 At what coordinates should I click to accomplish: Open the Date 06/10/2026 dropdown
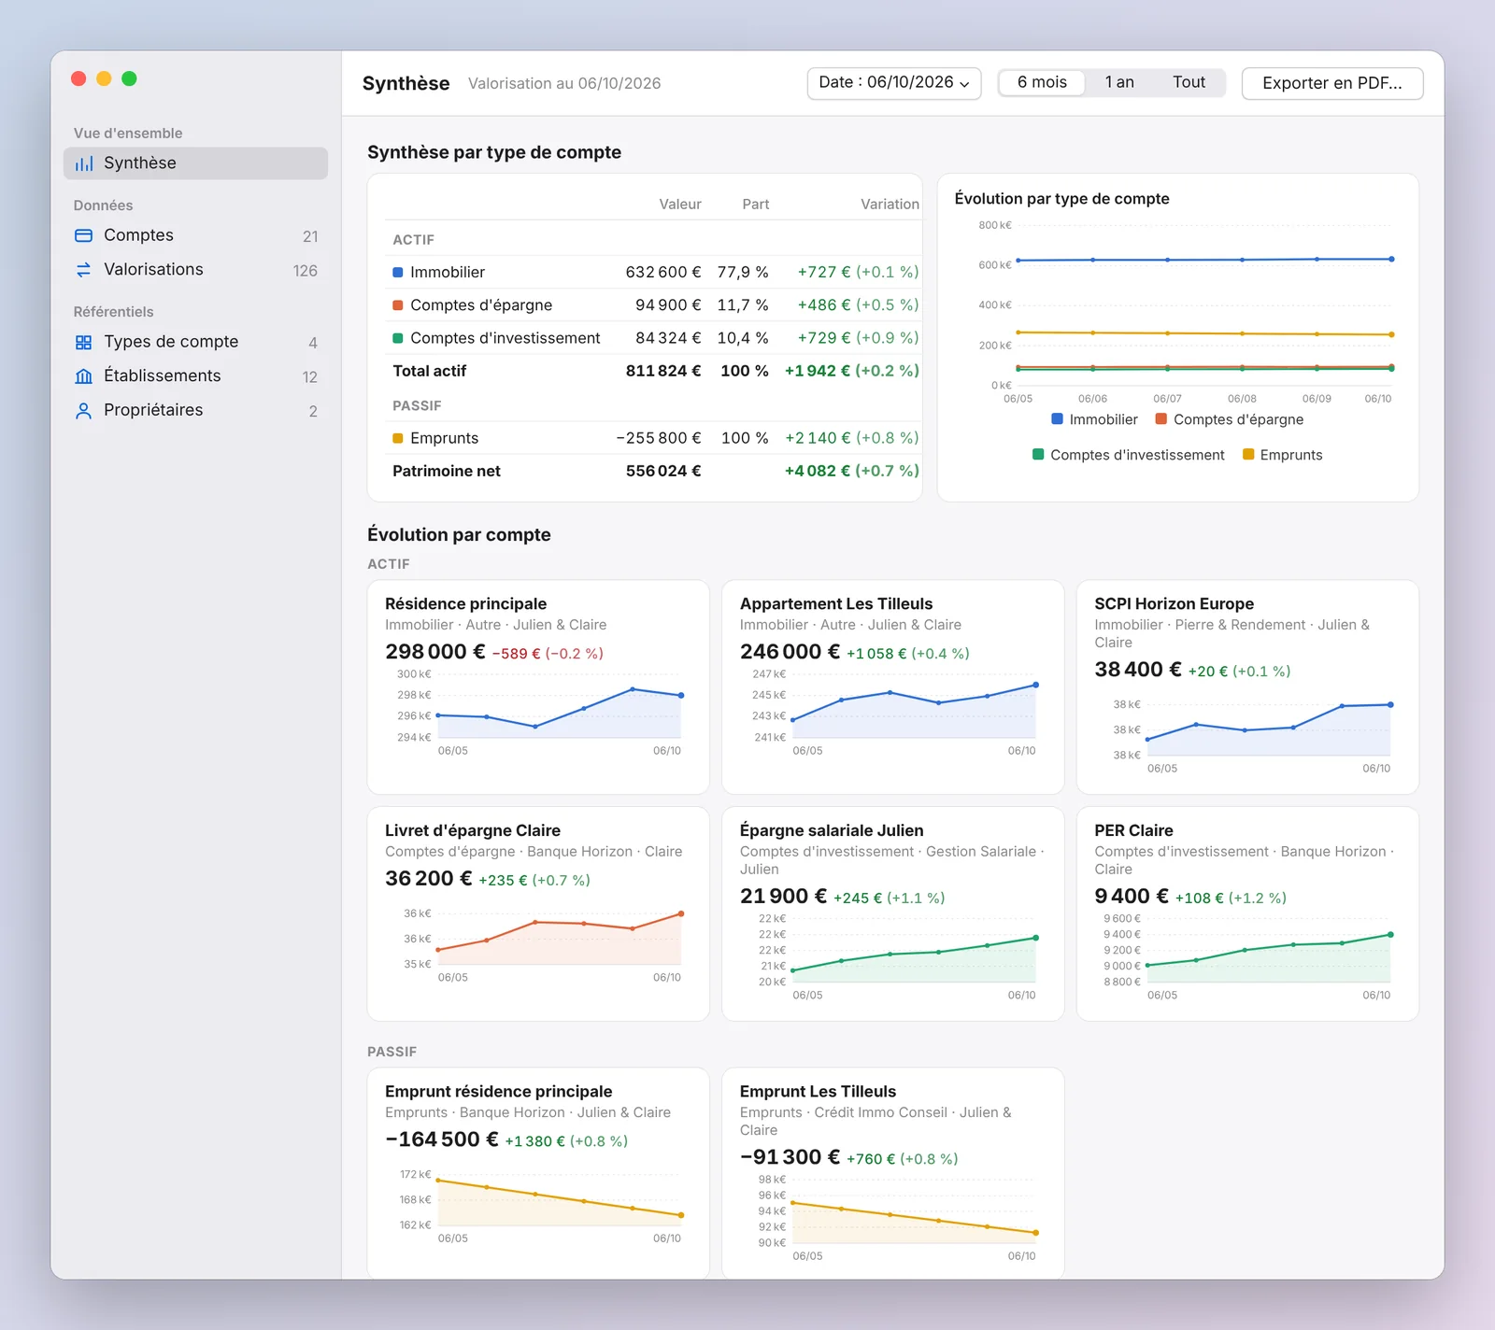(x=894, y=83)
